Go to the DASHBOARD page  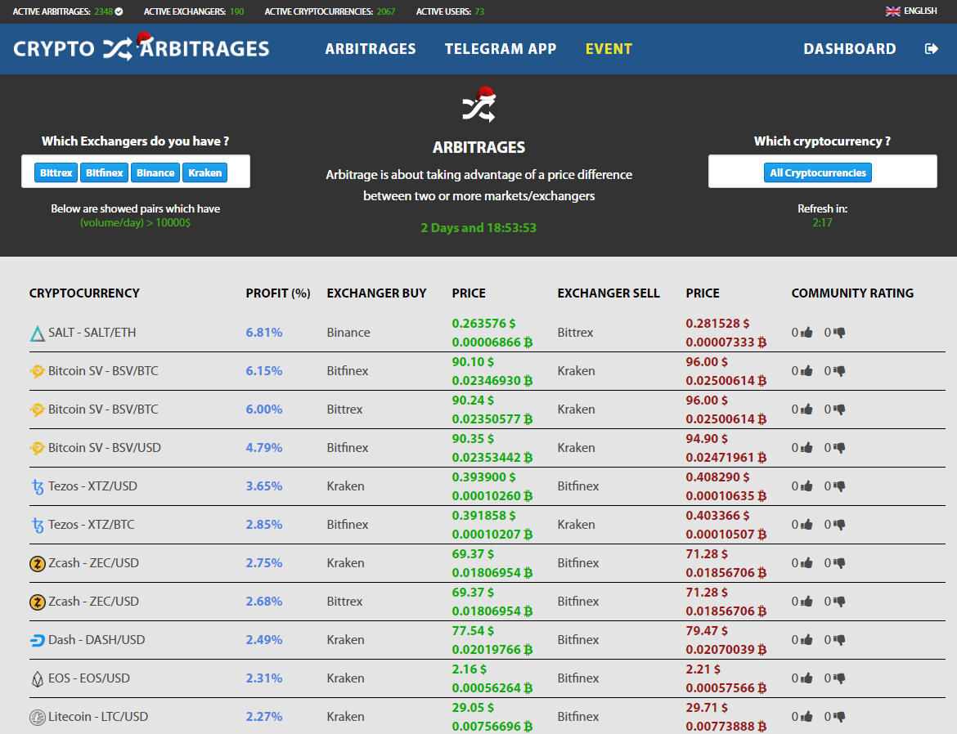[850, 49]
